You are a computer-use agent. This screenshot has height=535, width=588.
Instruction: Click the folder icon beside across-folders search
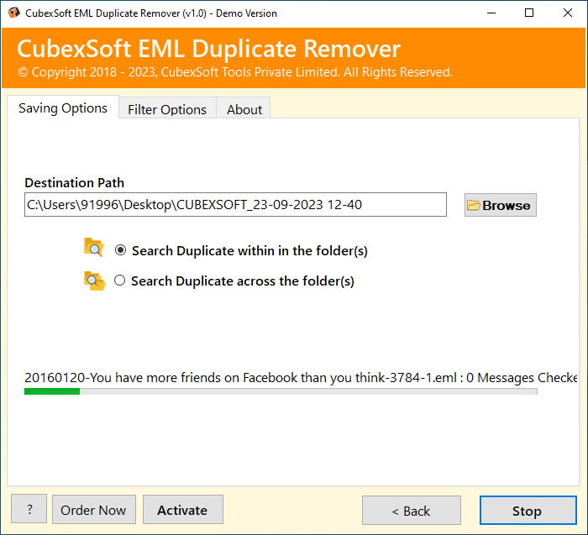point(93,281)
